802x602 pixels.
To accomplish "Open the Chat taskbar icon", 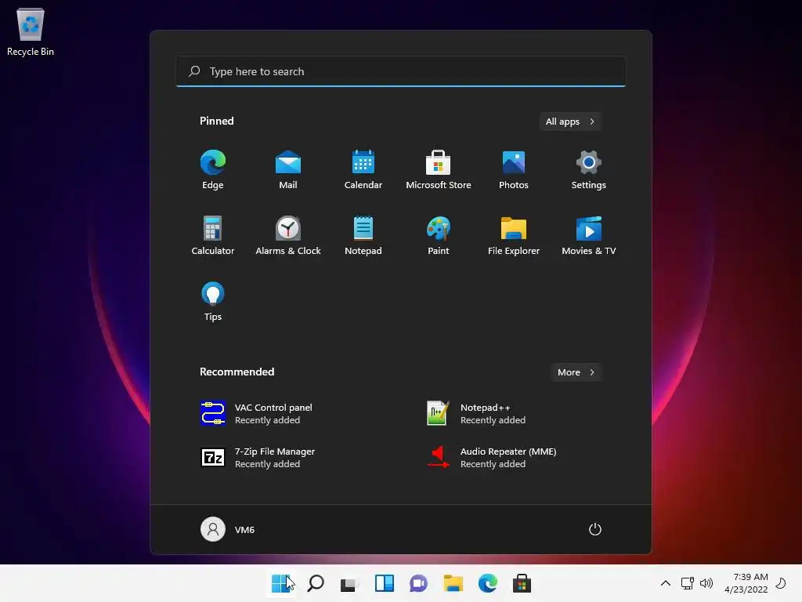I will pyautogui.click(x=418, y=583).
